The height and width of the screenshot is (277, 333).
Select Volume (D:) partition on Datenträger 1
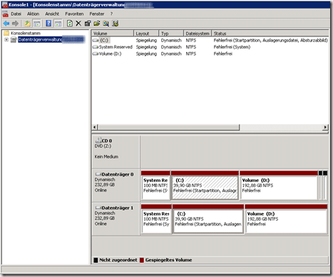click(286, 218)
